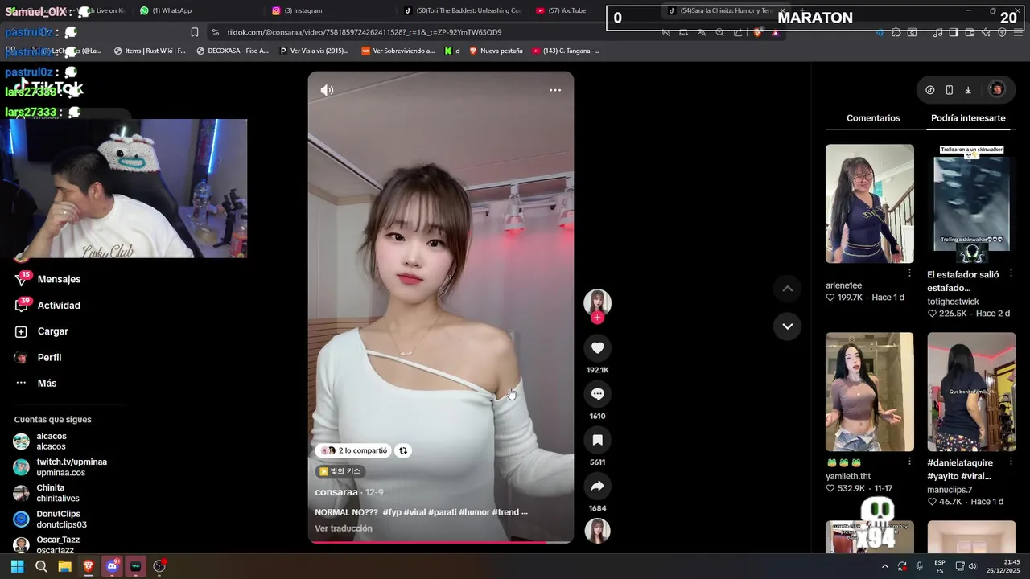Click the '2 lo compartió' badge
This screenshot has width=1030, height=579.
[x=354, y=451]
